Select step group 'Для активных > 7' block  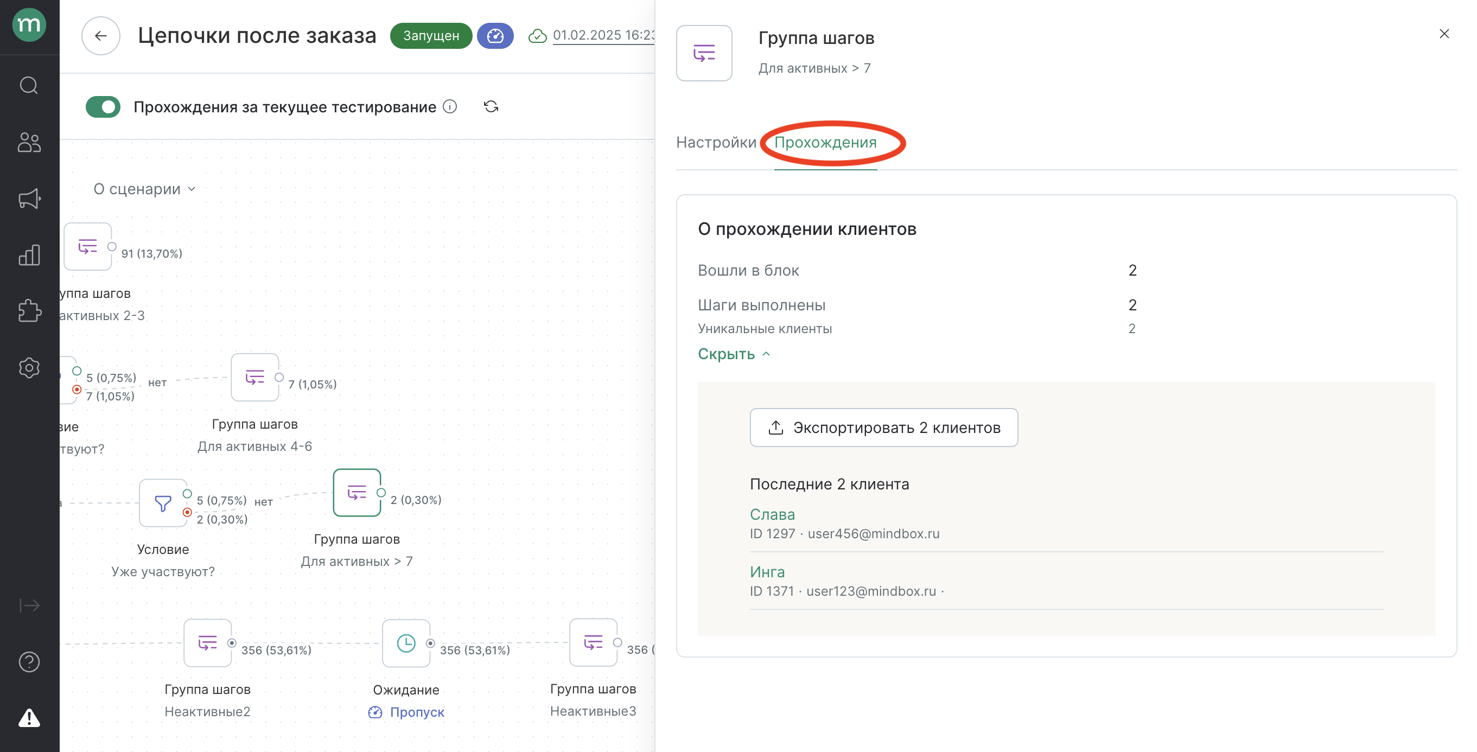tap(356, 492)
